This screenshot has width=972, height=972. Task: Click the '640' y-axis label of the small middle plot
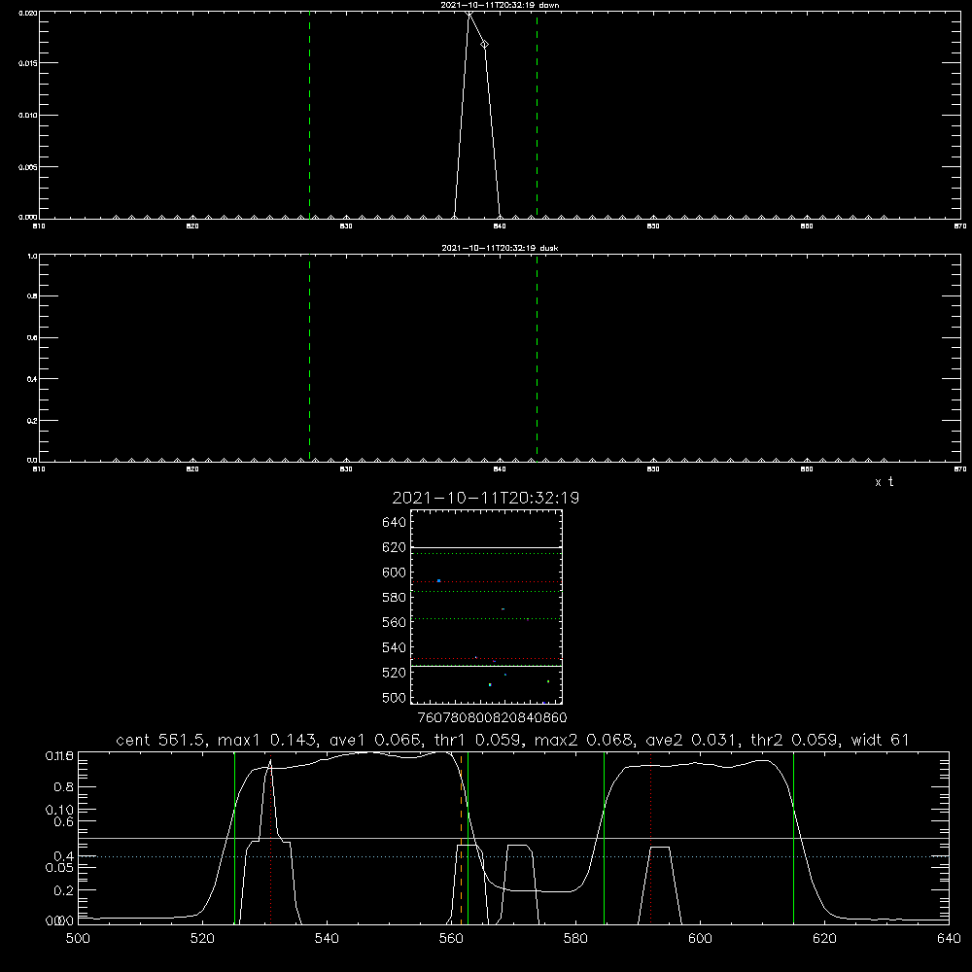tap(395, 523)
